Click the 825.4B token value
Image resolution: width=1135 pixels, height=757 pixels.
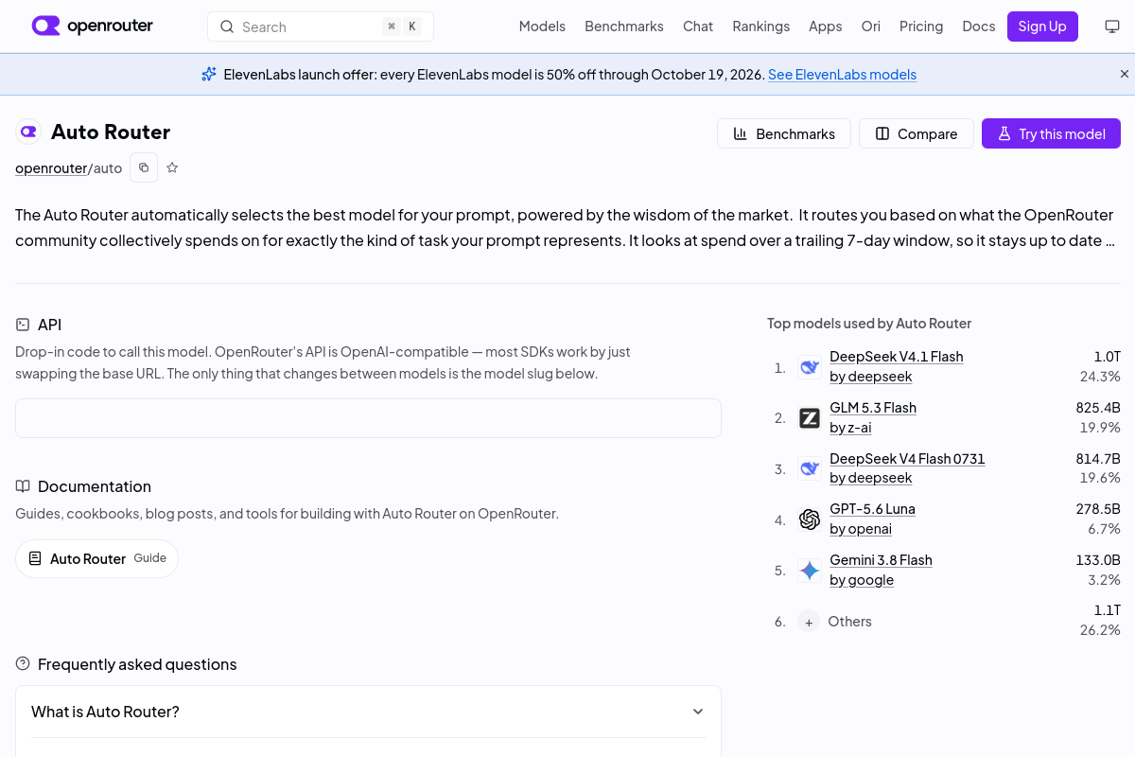(1098, 408)
